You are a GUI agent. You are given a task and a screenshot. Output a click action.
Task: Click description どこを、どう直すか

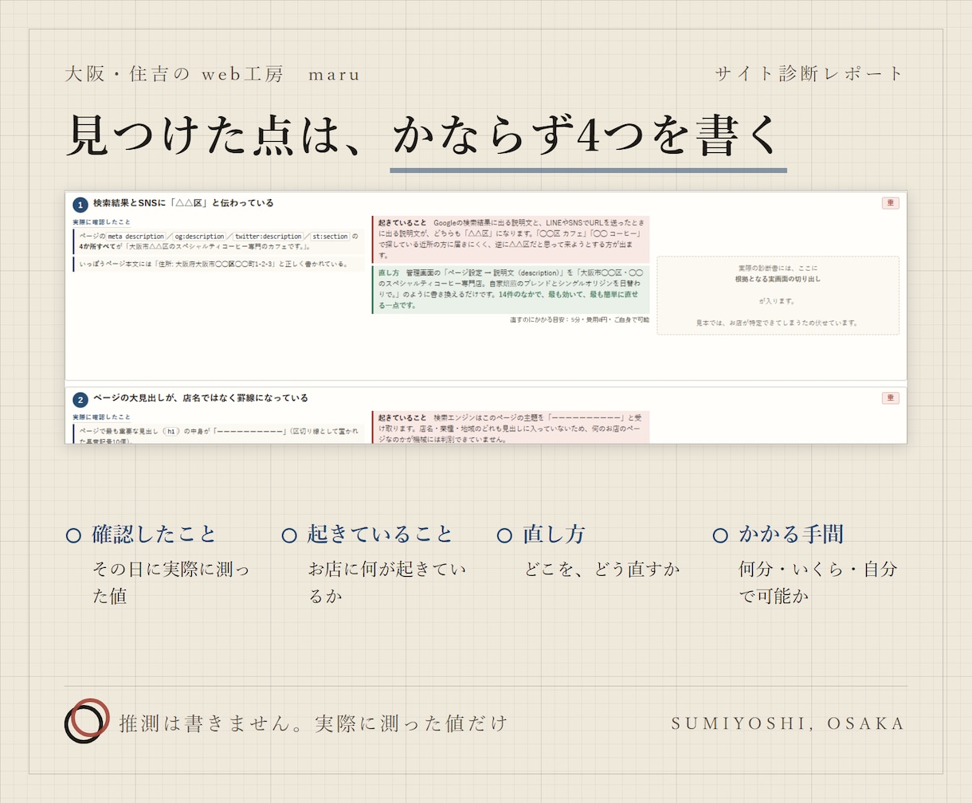pyautogui.click(x=602, y=570)
